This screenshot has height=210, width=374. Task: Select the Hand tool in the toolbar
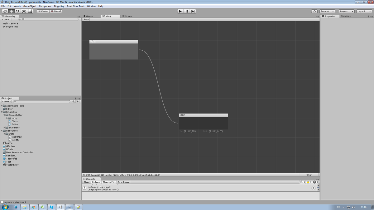[x=5, y=11]
